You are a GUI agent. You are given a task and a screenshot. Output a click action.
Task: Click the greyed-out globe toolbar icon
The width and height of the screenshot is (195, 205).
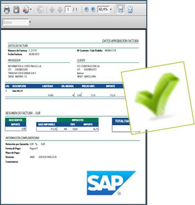[40, 10]
